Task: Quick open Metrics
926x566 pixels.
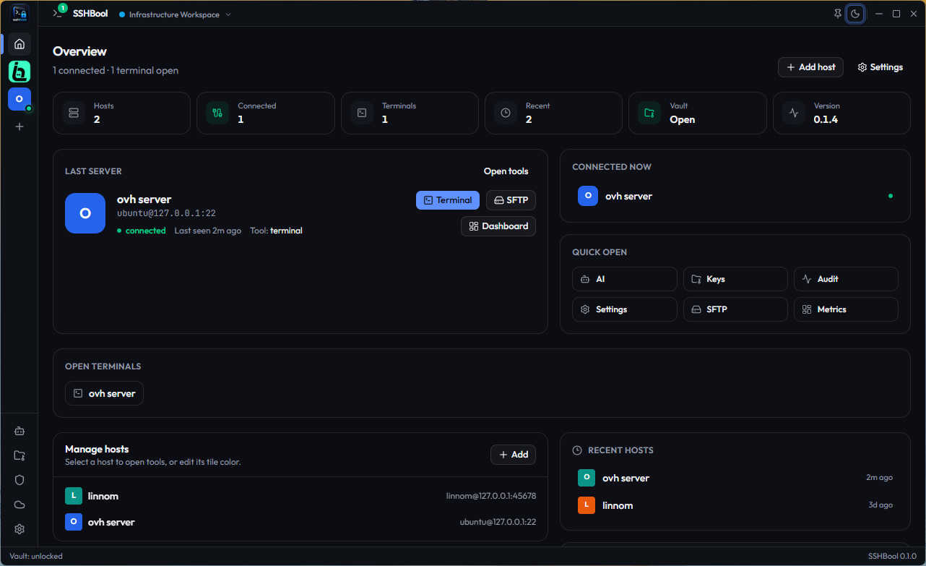Action: point(846,309)
